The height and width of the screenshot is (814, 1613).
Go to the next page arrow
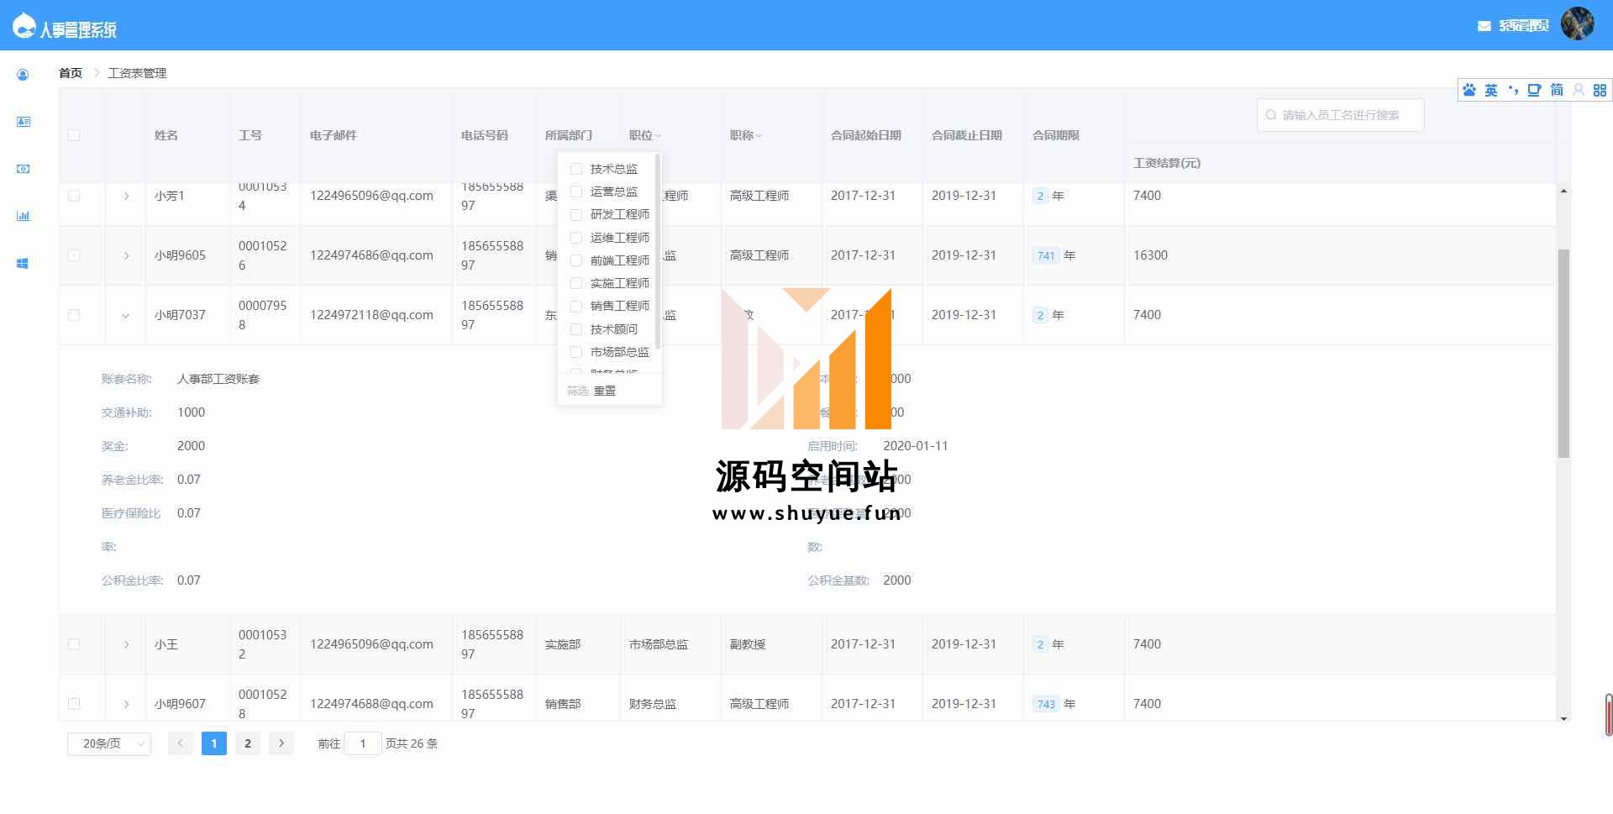pos(281,743)
